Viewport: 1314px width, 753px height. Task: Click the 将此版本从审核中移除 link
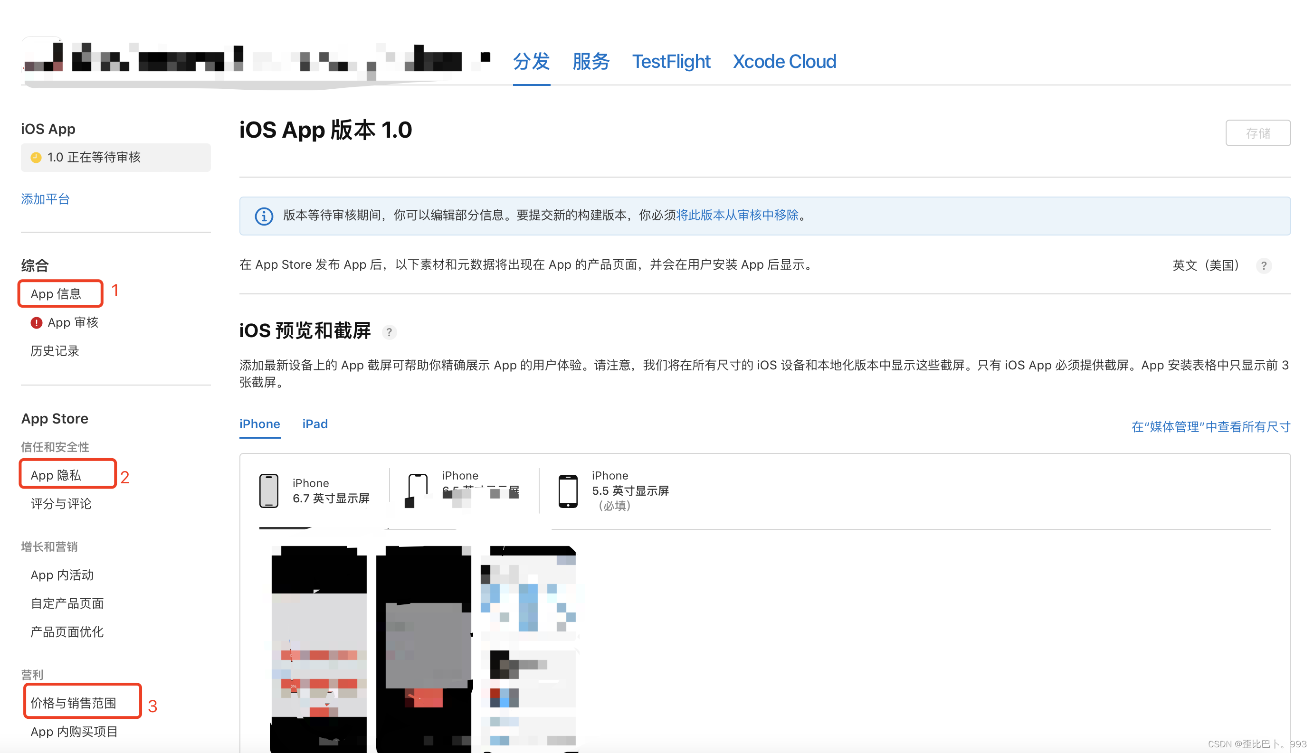737,215
